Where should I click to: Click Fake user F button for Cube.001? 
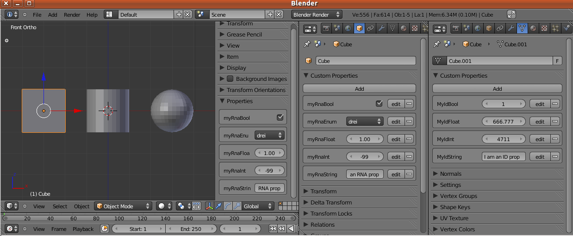557,61
